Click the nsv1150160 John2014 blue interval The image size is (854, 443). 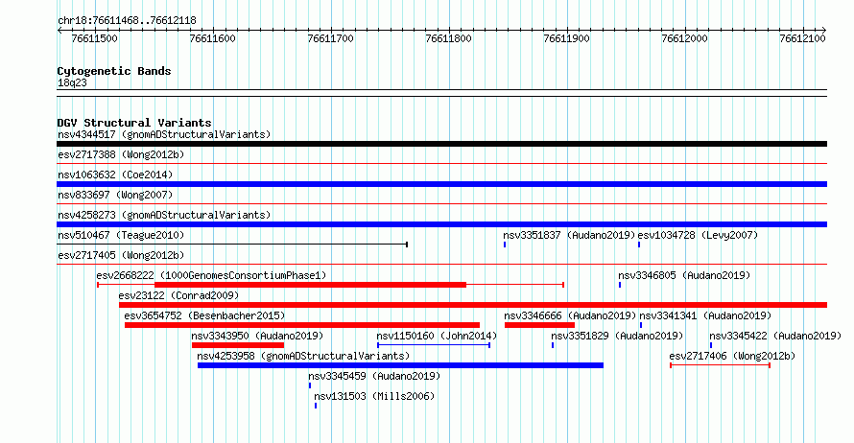point(434,345)
